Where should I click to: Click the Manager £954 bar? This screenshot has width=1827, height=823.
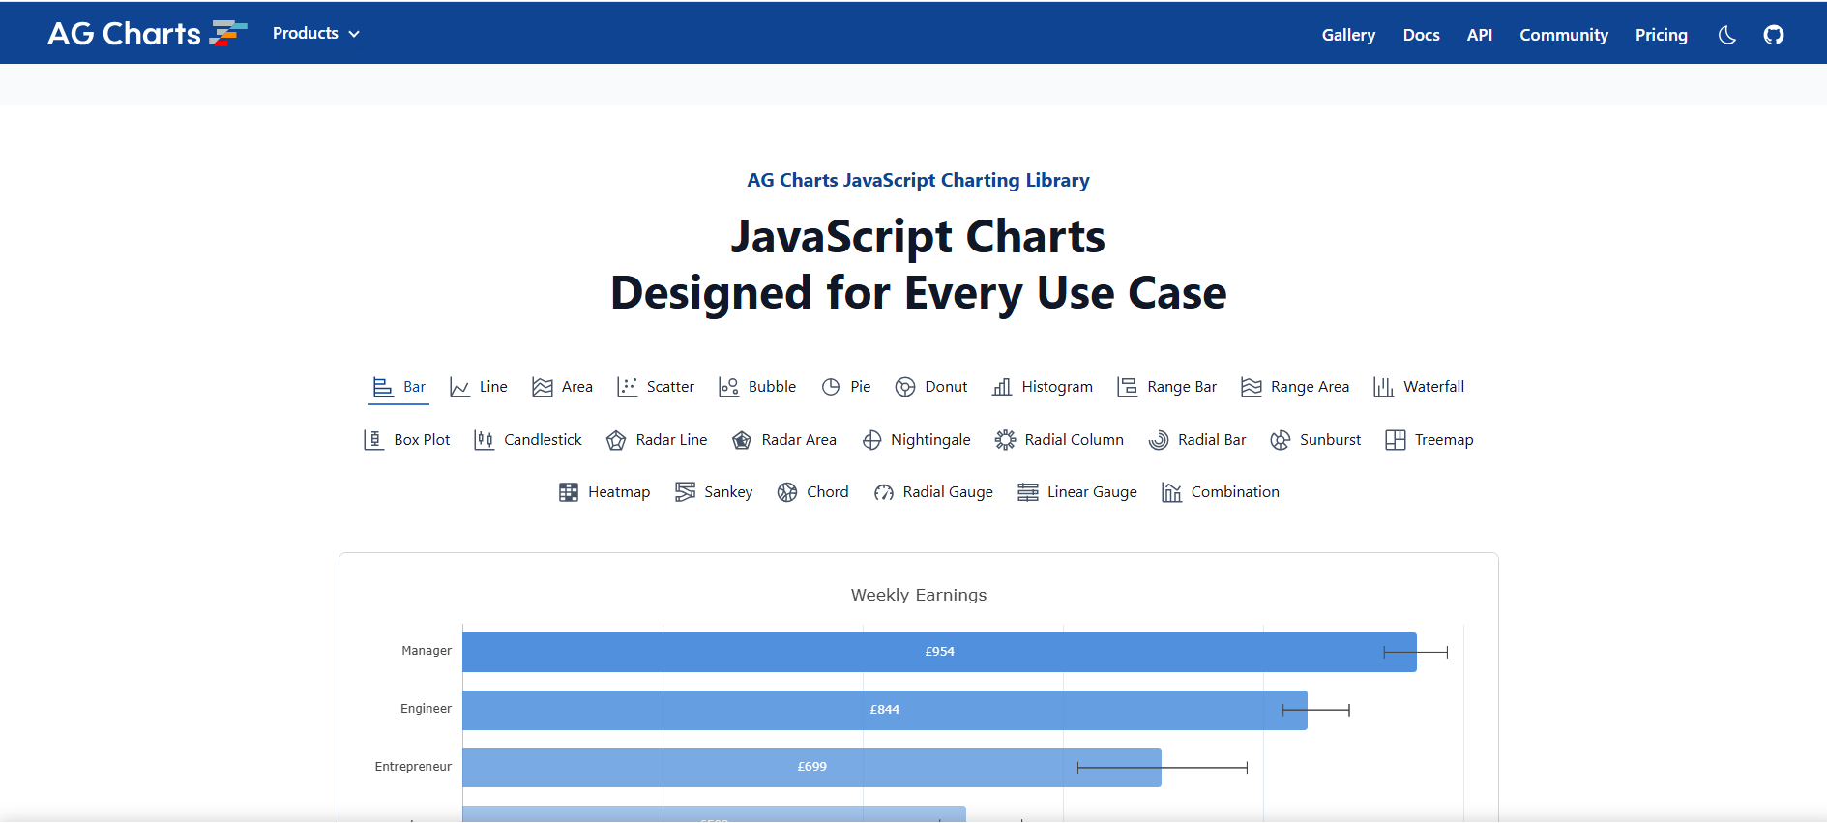[939, 652]
